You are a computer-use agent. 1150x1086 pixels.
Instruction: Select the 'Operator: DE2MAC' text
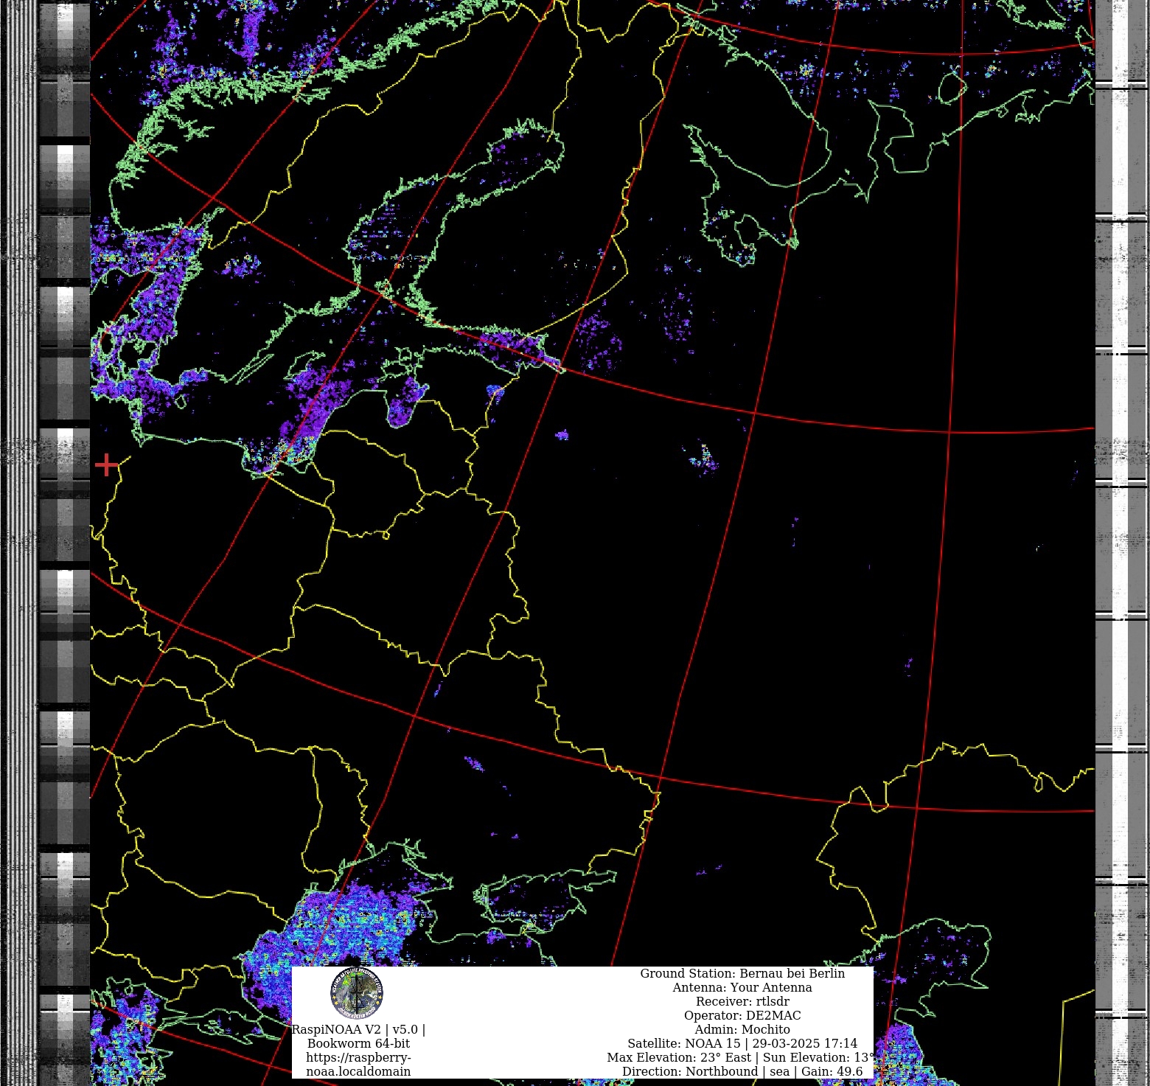(x=742, y=1015)
